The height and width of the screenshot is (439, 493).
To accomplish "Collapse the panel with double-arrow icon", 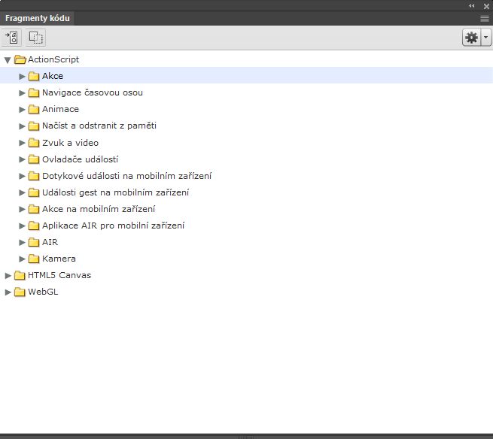I will coord(472,5).
